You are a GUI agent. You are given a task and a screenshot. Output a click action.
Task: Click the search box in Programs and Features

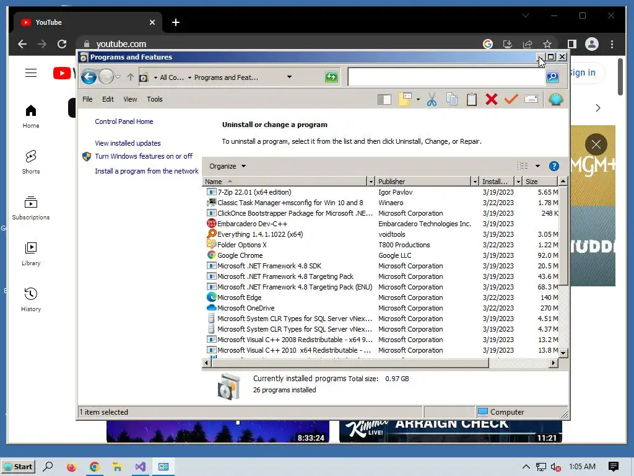[x=446, y=77]
